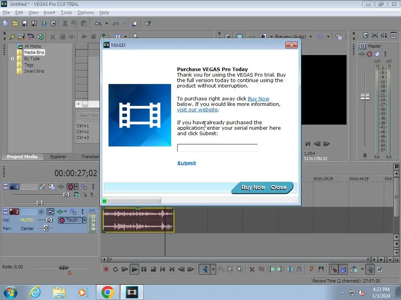The image size is (401, 300).
Task: Open Google Chrome from the taskbar
Action: click(x=107, y=292)
